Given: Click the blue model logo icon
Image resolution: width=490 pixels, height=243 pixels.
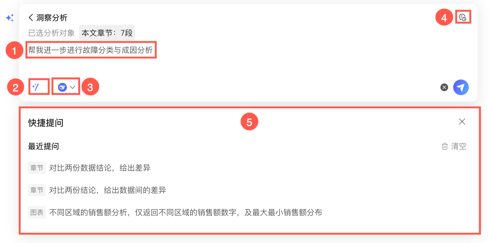Looking at the screenshot, I should [62, 87].
